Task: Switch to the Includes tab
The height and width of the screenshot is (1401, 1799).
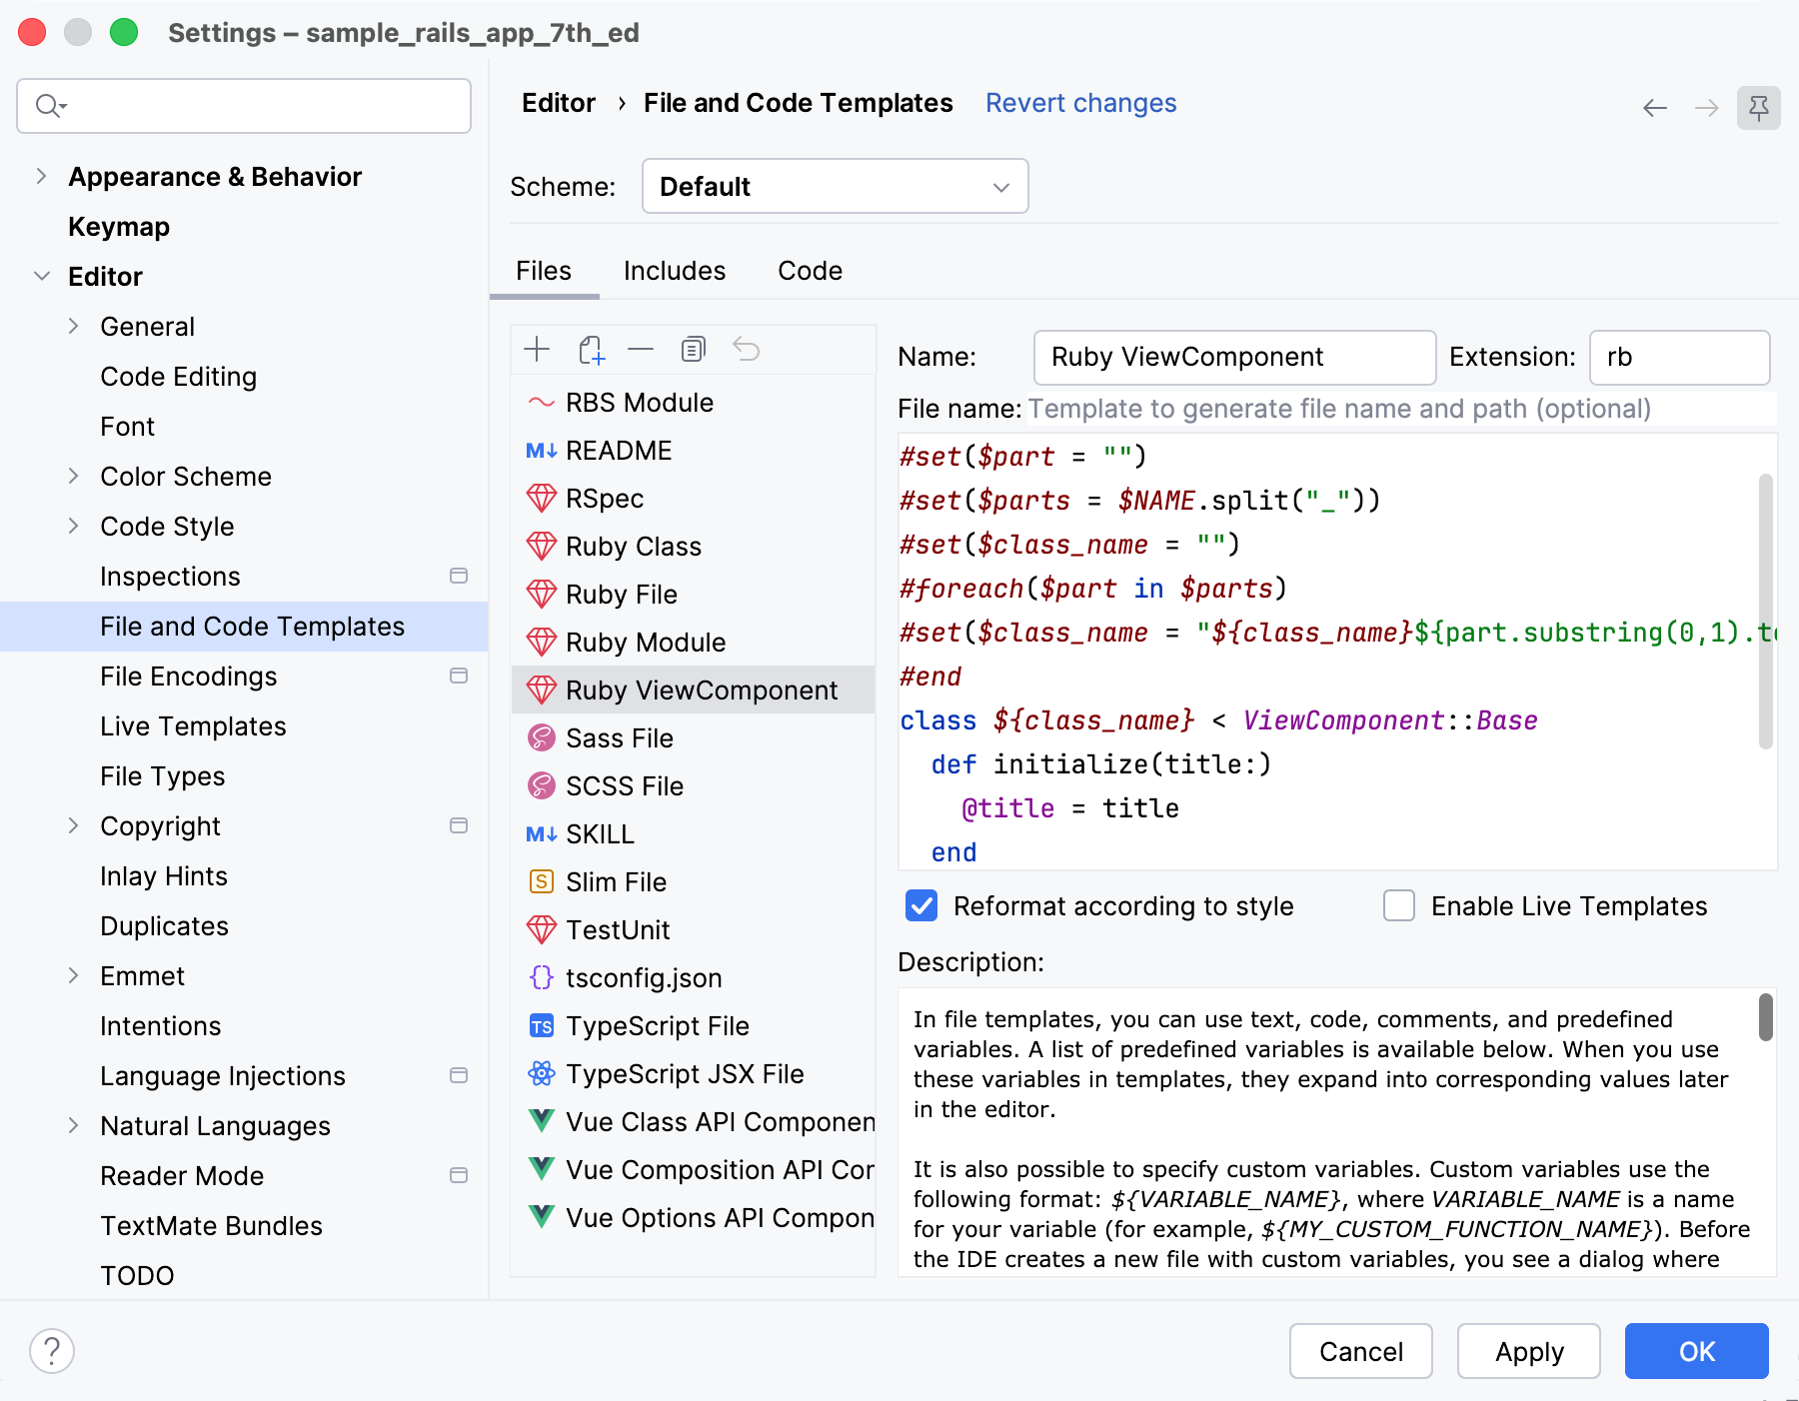Action: click(x=675, y=271)
